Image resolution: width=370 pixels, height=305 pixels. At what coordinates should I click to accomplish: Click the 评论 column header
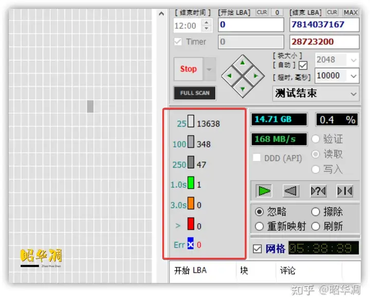pyautogui.click(x=288, y=271)
